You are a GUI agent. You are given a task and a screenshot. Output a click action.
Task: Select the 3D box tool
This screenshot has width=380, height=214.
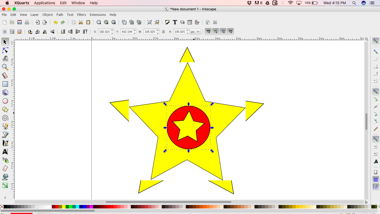click(5, 92)
